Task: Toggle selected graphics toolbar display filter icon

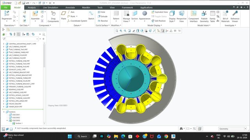Action: (x=162, y=31)
